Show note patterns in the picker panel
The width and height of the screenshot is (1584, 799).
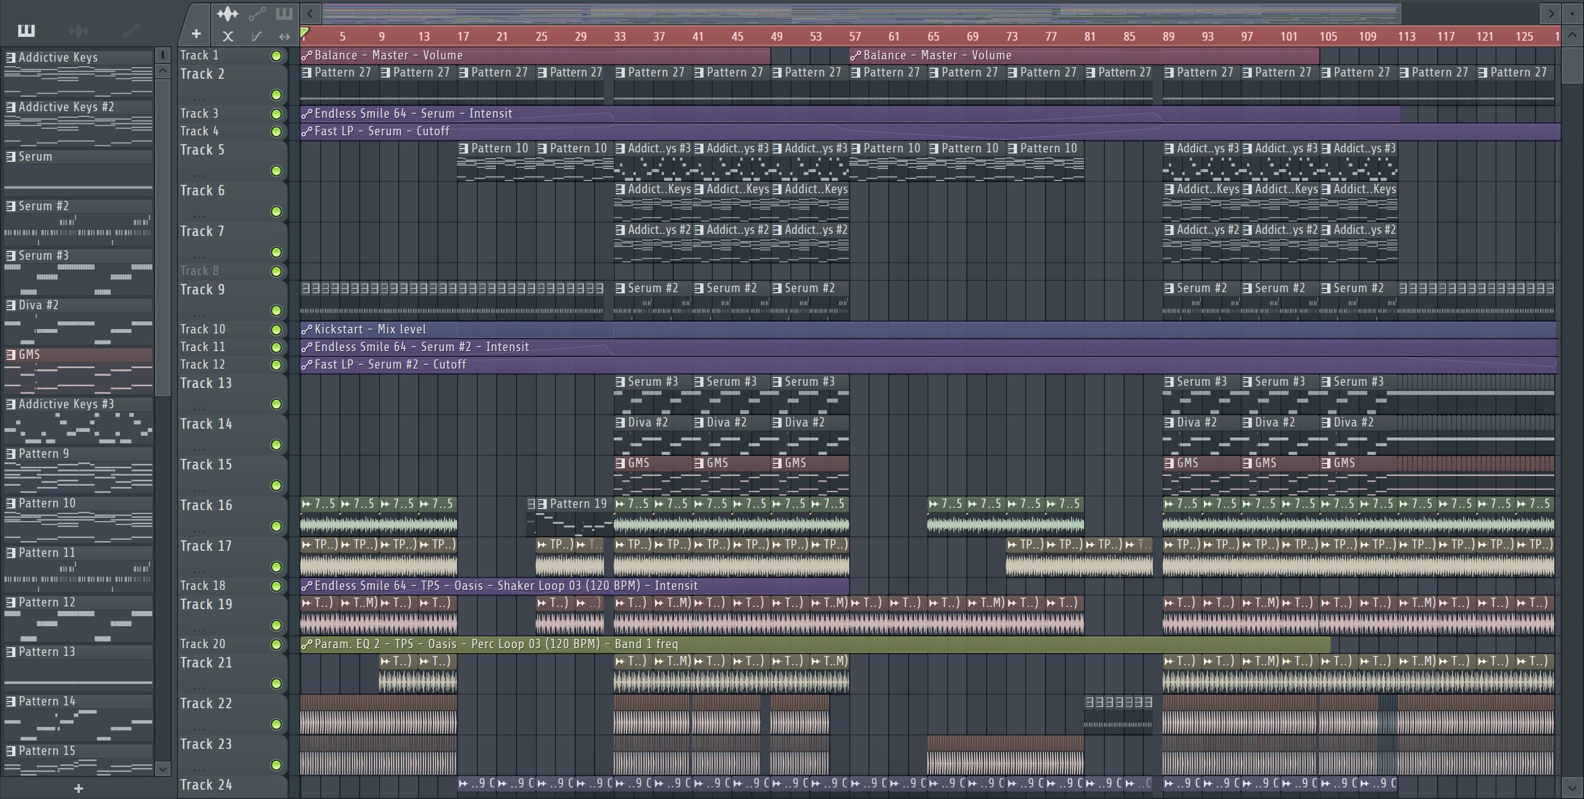pyautogui.click(x=26, y=30)
